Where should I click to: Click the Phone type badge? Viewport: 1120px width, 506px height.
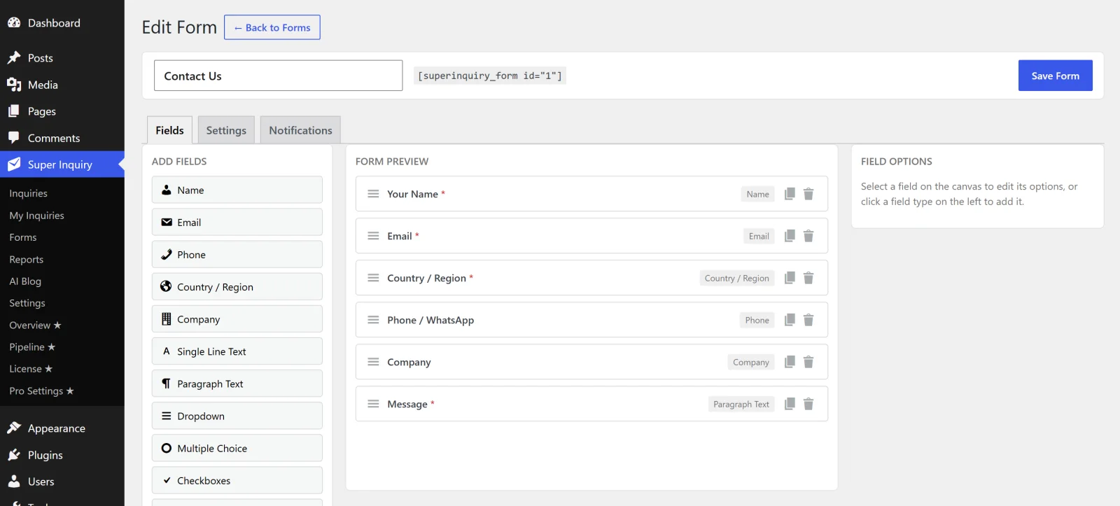coord(757,320)
